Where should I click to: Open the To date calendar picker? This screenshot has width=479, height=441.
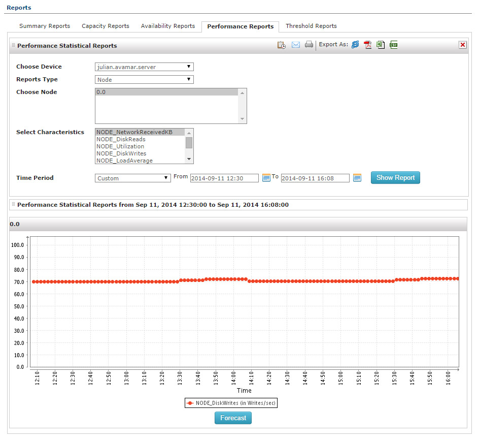pos(357,178)
